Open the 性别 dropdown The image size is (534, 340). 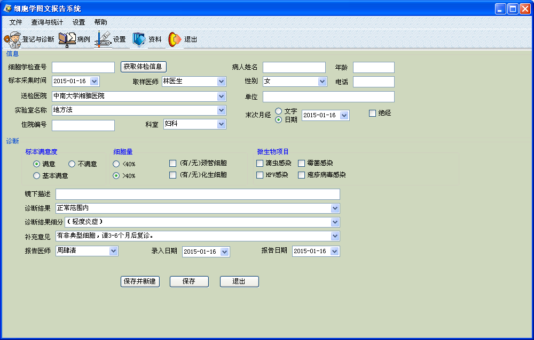coord(322,81)
